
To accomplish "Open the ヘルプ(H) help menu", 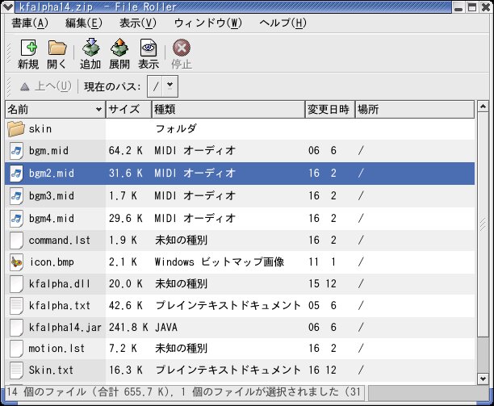I will 283,23.
